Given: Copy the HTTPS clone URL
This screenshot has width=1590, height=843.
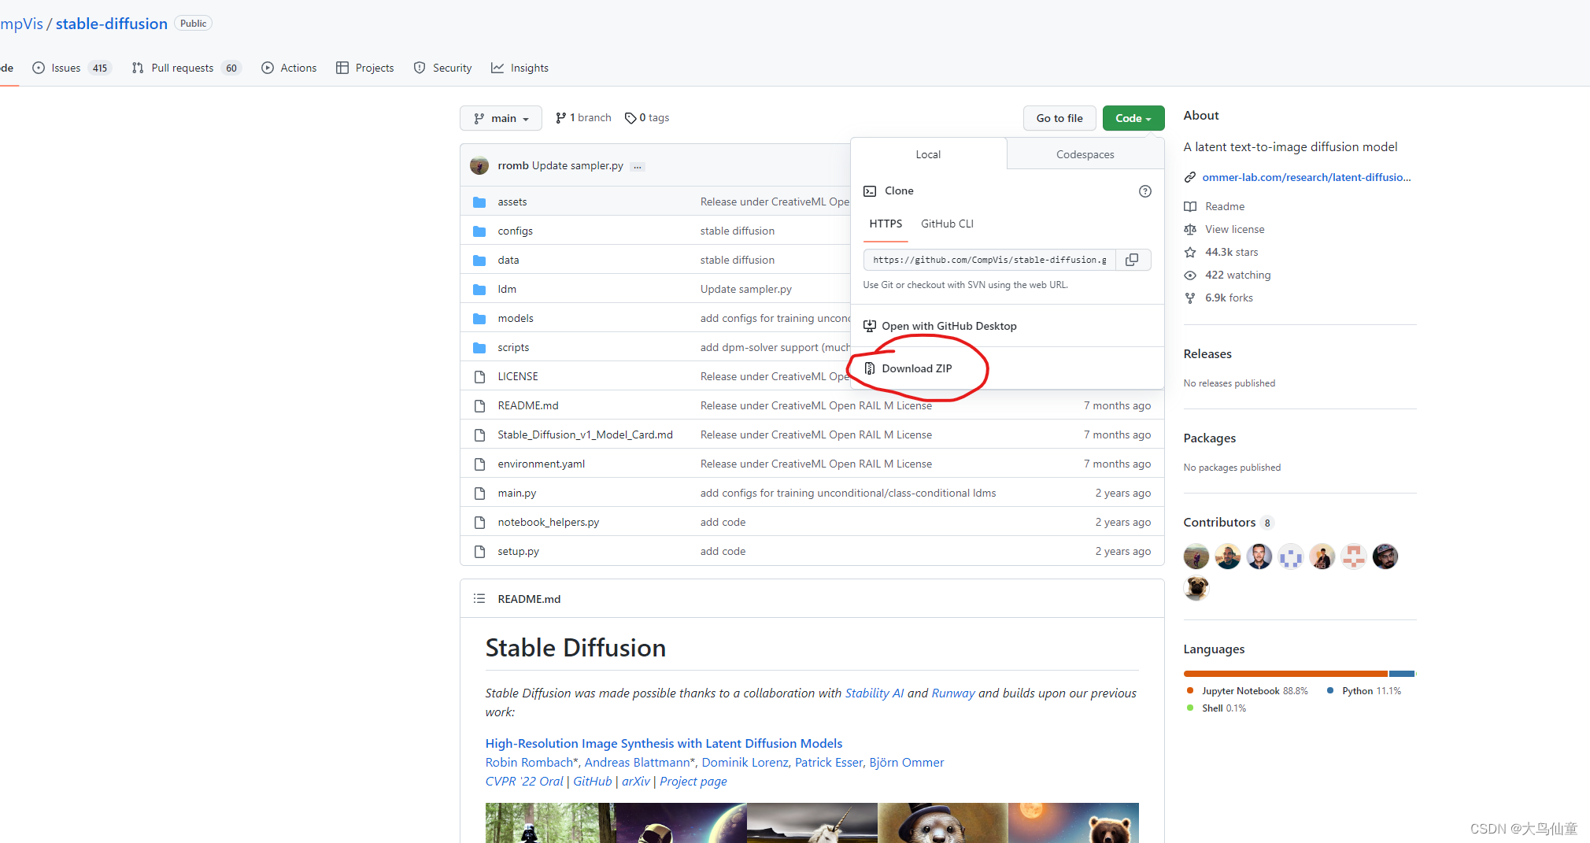Looking at the screenshot, I should (x=1132, y=260).
